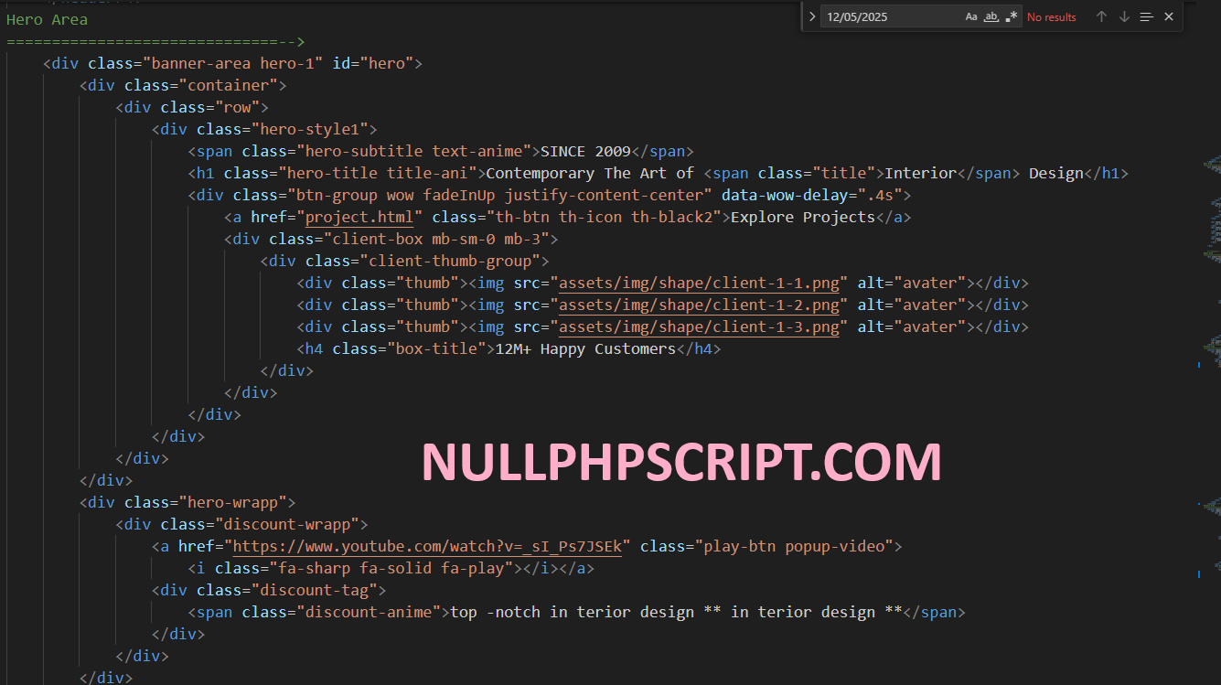
Task: Close the find widget
Action: (x=1168, y=16)
